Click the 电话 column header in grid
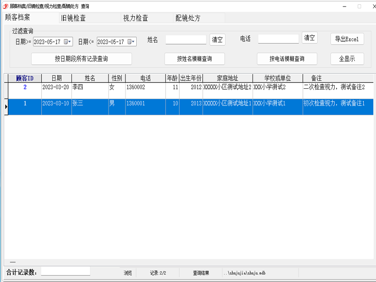Image resolution: width=376 pixels, height=282 pixels. [x=145, y=78]
